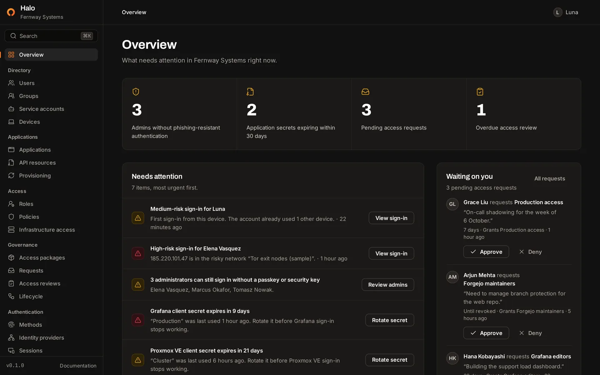
Task: Click the Devices laptop icon
Action: pos(11,122)
